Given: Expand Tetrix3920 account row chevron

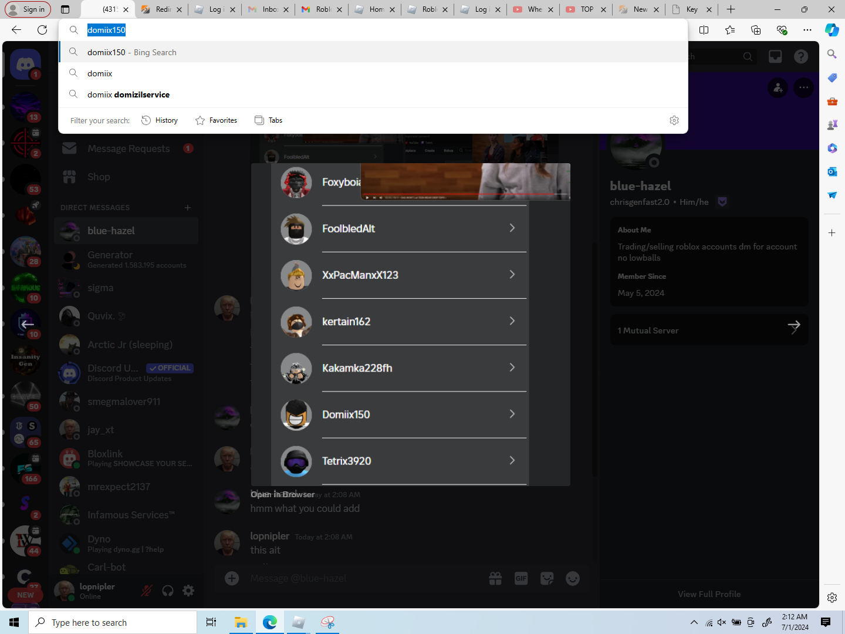Looking at the screenshot, I should [x=512, y=460].
